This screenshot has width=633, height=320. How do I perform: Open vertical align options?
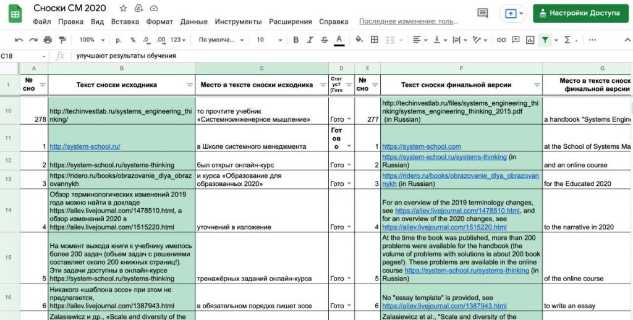440,40
